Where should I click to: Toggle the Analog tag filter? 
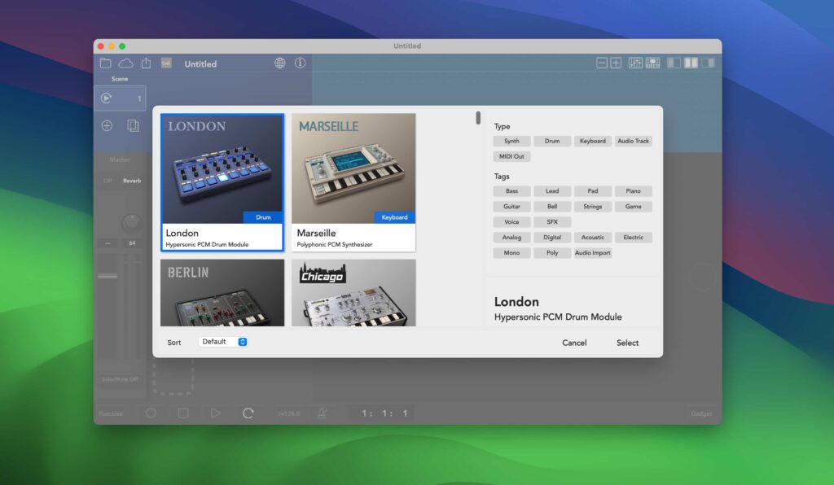511,237
